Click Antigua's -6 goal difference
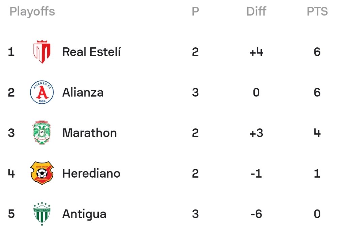Viewport: 345px width, 229px height. point(256,214)
